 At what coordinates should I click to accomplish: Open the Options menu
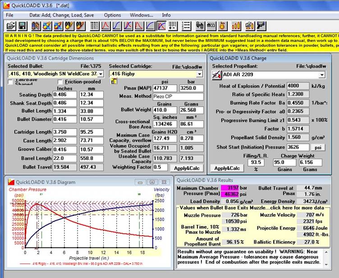[112, 15]
